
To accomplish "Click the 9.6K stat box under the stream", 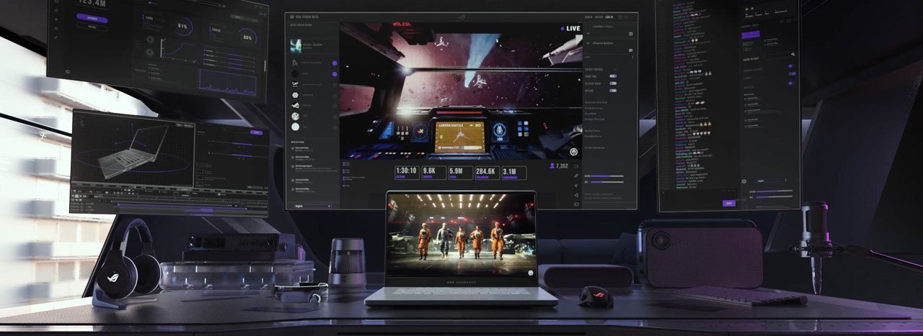I will 433,173.
